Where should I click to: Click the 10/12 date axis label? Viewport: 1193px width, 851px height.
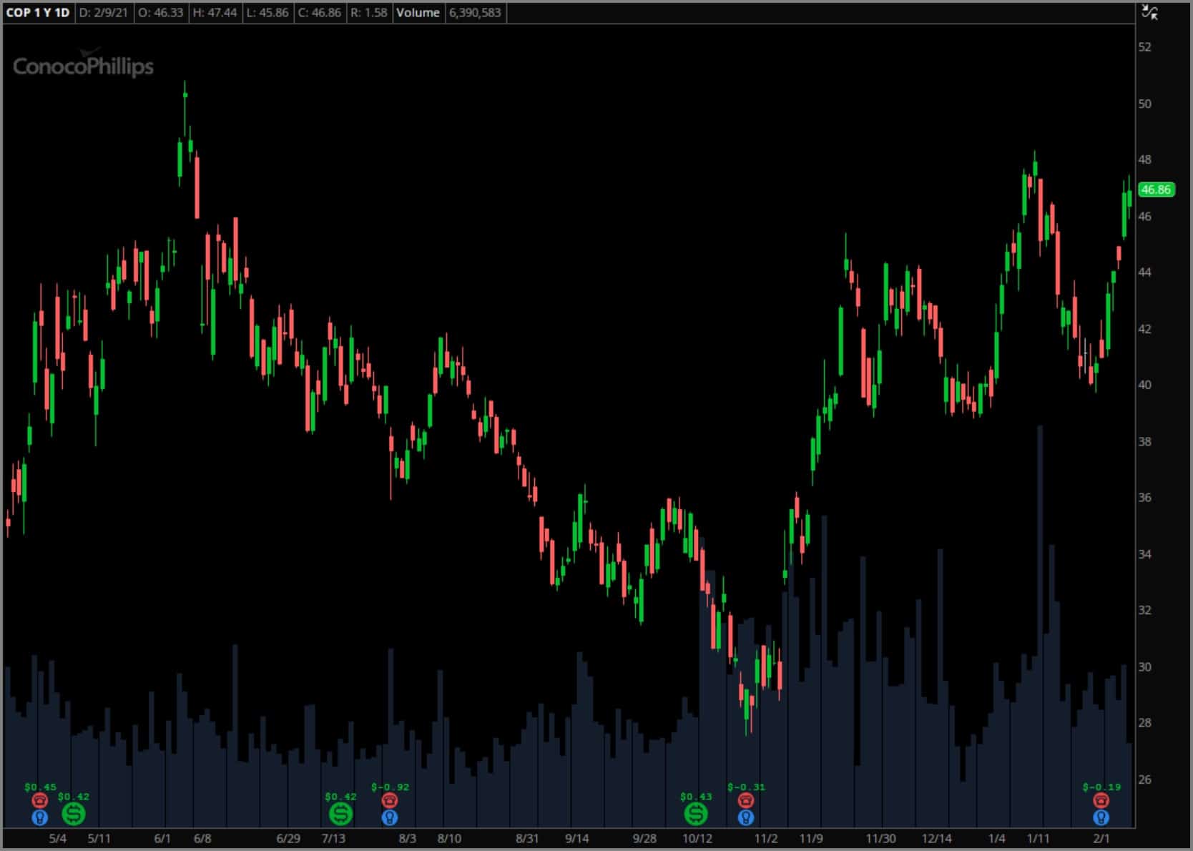point(697,838)
